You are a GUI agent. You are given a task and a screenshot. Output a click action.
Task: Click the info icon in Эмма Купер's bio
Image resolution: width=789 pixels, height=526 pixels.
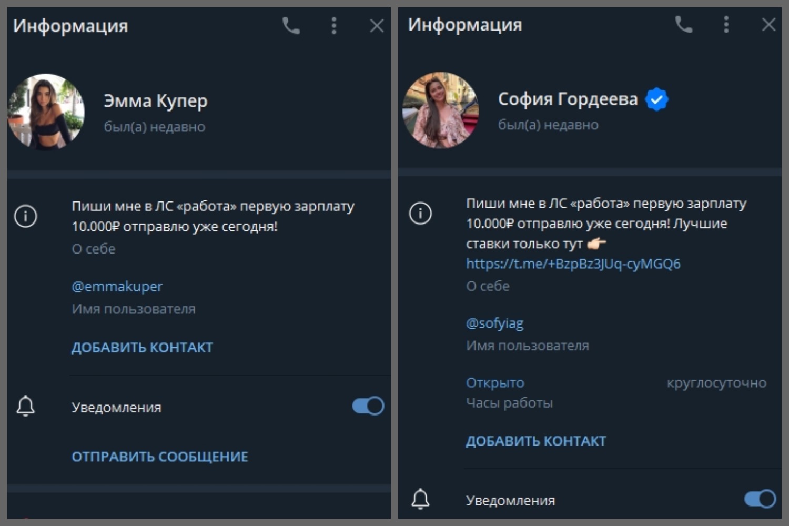pos(26,216)
